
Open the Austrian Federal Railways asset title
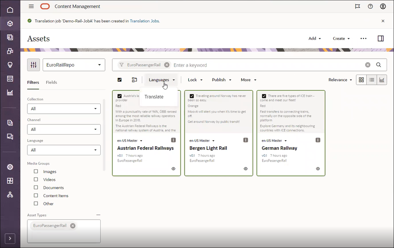click(145, 148)
